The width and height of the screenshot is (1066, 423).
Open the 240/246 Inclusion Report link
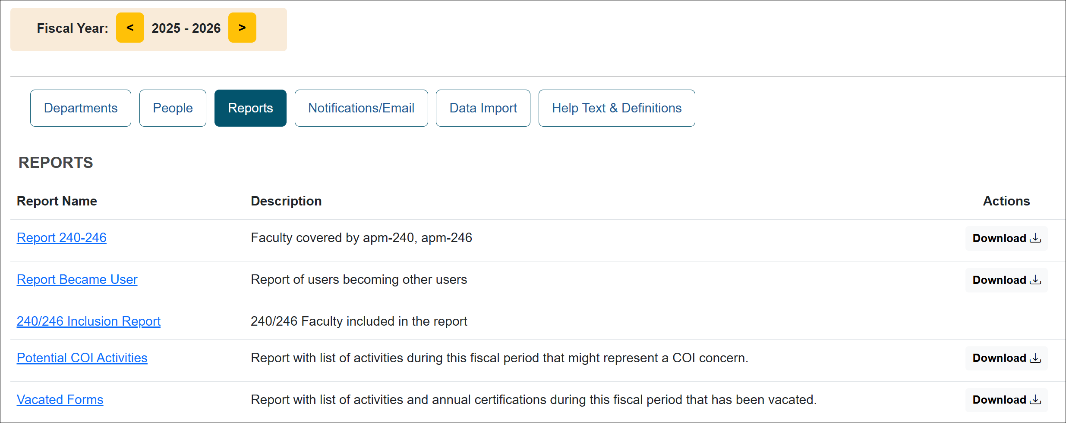(x=88, y=321)
